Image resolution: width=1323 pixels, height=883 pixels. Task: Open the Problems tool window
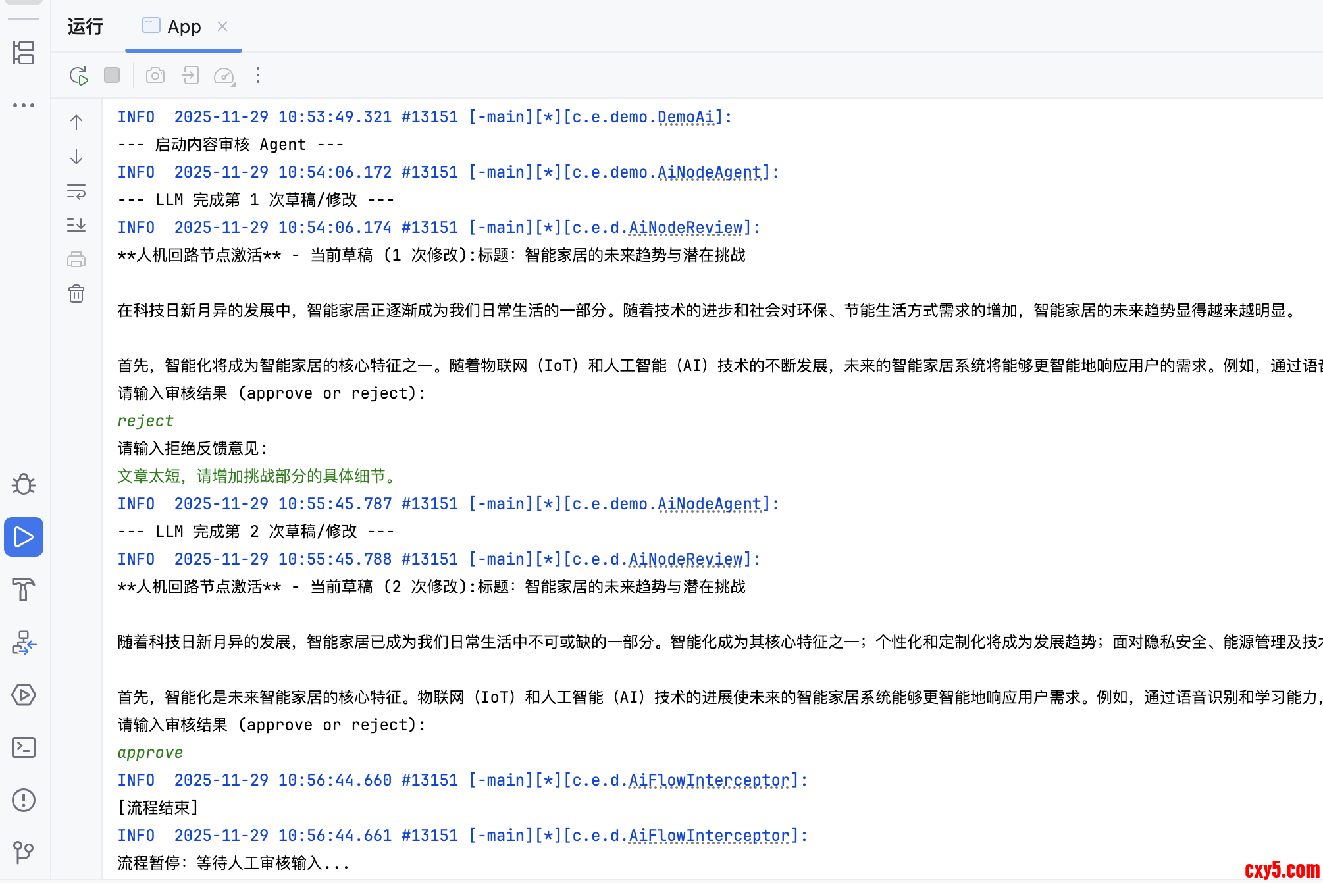[x=24, y=800]
